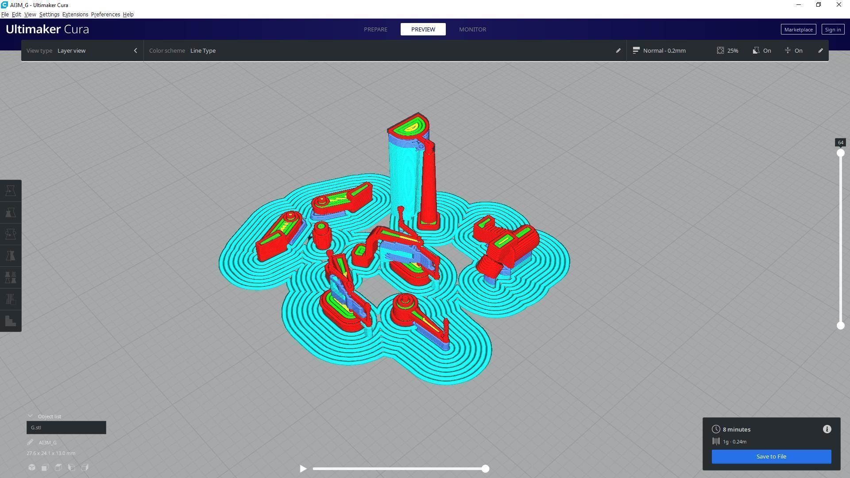The image size is (850, 478).
Task: Open the Marketplace button
Action: [x=798, y=30]
